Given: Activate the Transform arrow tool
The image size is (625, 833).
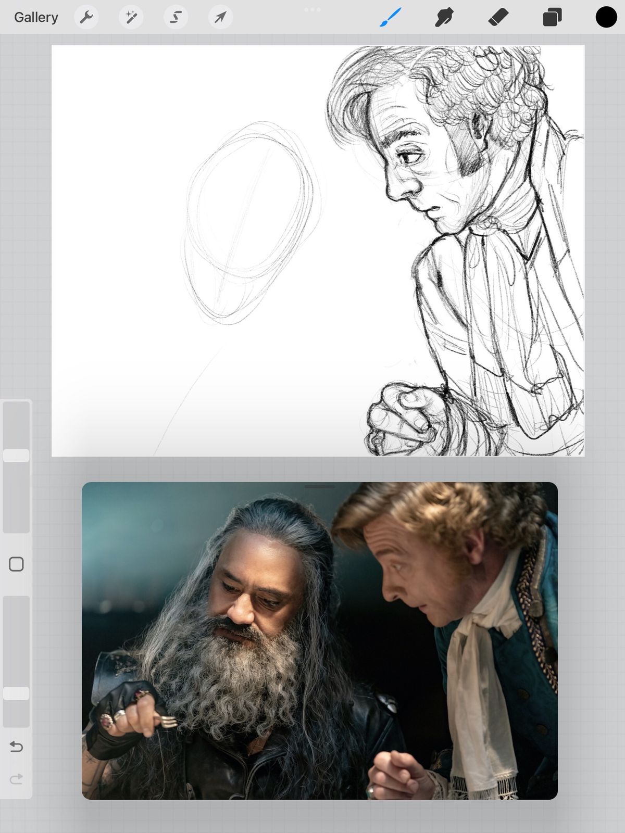Looking at the screenshot, I should point(221,17).
